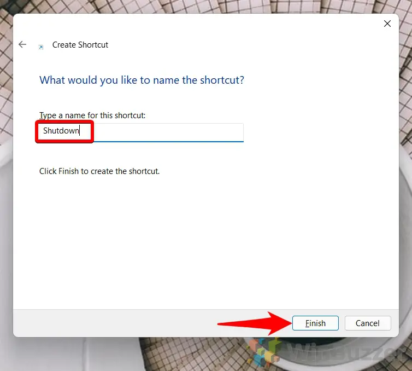This screenshot has width=412, height=371.
Task: Click the Create Shortcut title icon
Action: [41, 47]
